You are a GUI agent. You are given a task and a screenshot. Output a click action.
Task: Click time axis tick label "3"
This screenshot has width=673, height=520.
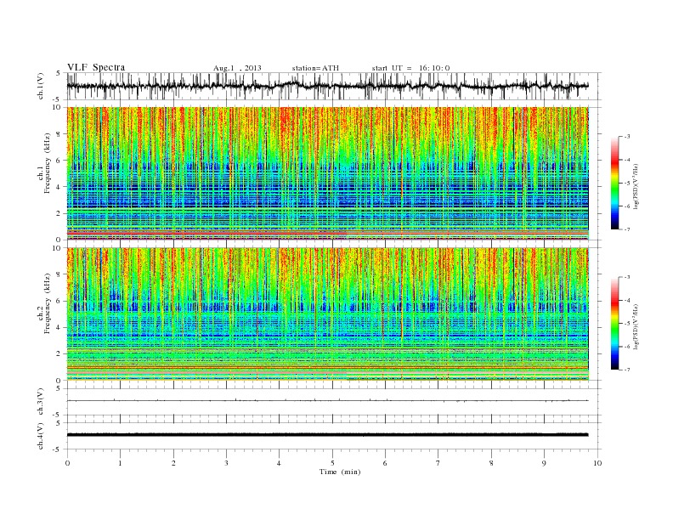click(x=226, y=463)
